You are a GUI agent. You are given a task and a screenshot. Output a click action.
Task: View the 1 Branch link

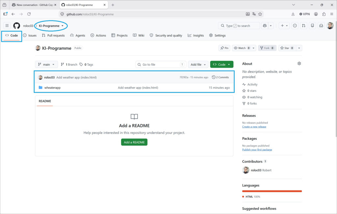click(x=69, y=64)
